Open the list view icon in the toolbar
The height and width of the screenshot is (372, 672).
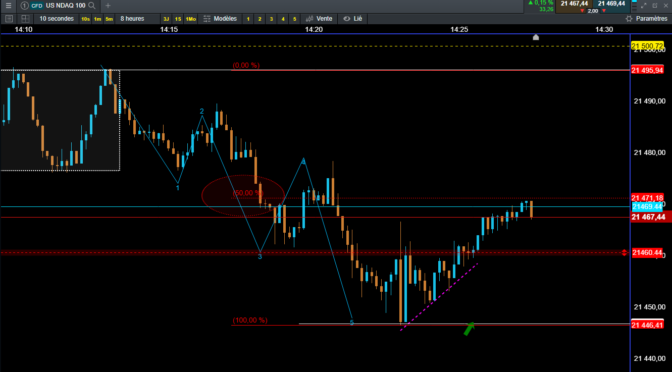[9, 19]
